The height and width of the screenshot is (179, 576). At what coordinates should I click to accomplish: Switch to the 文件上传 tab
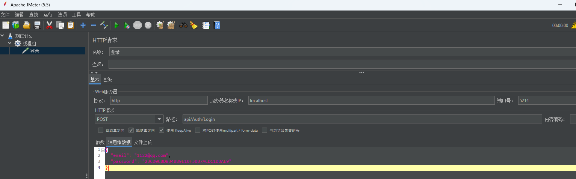143,142
